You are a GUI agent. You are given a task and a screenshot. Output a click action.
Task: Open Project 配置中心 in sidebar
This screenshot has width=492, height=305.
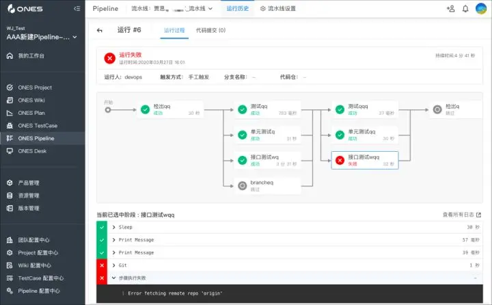pos(42,252)
